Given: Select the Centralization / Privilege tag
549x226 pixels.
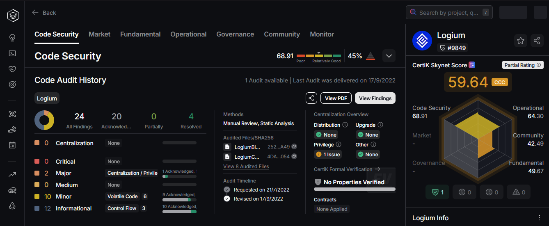Looking at the screenshot, I should (132, 173).
